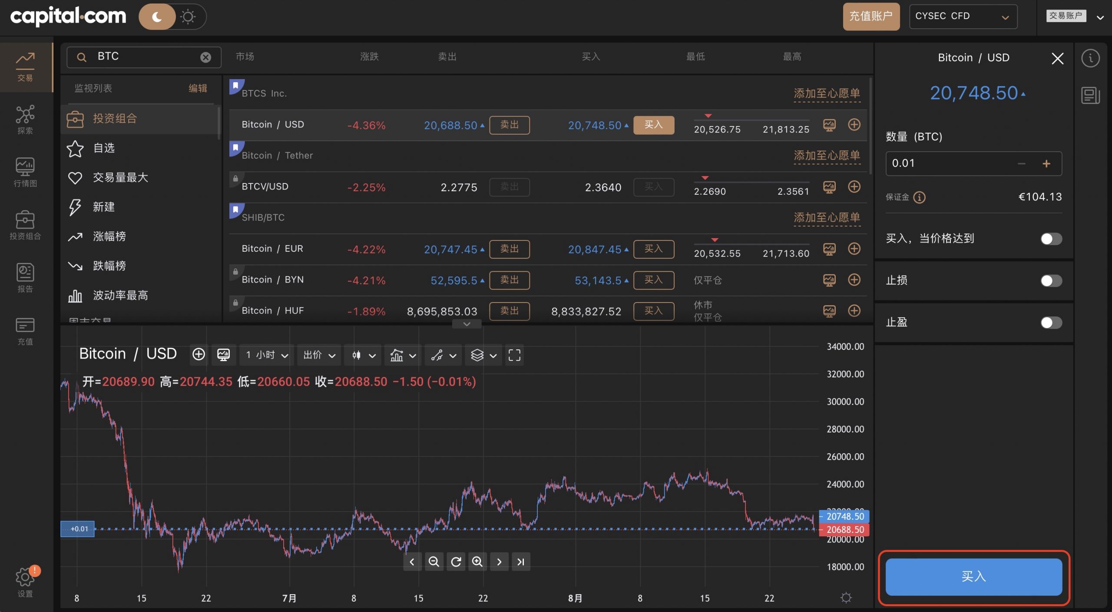Open the 交易 trading sidebar section
The width and height of the screenshot is (1112, 612).
pyautogui.click(x=25, y=67)
